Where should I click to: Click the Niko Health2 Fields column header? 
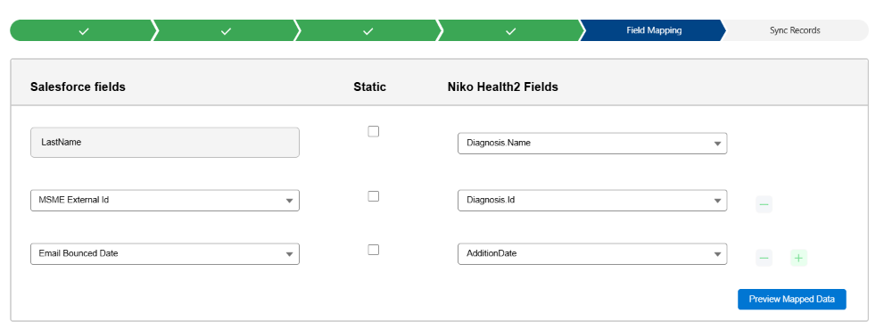click(503, 87)
